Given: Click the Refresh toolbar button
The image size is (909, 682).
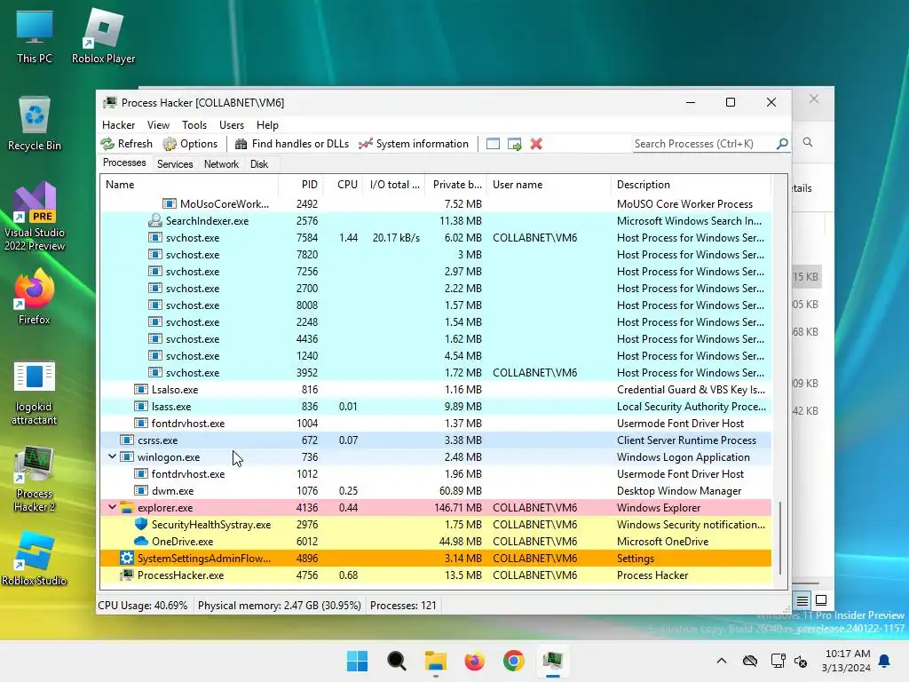Looking at the screenshot, I should click(x=126, y=144).
